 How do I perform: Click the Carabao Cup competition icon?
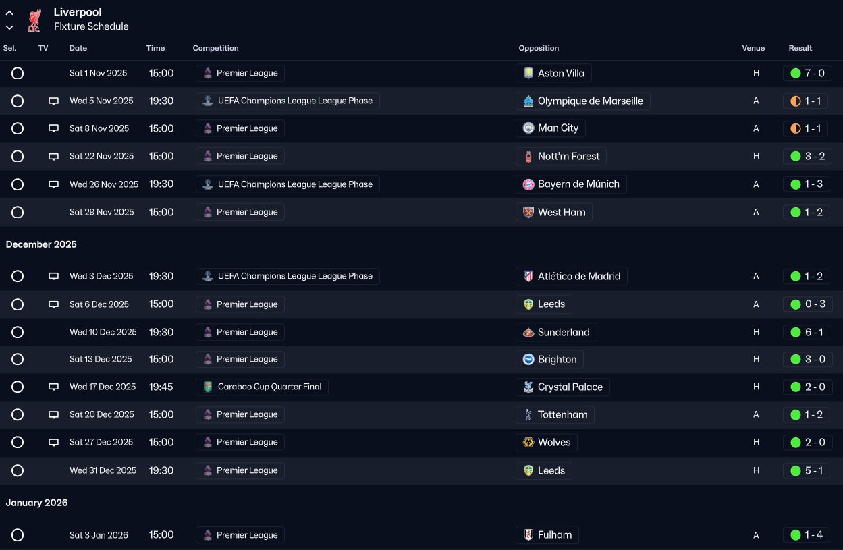(208, 387)
